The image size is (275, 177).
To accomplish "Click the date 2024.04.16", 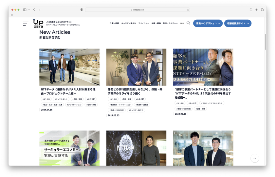I will click(x=46, y=110).
